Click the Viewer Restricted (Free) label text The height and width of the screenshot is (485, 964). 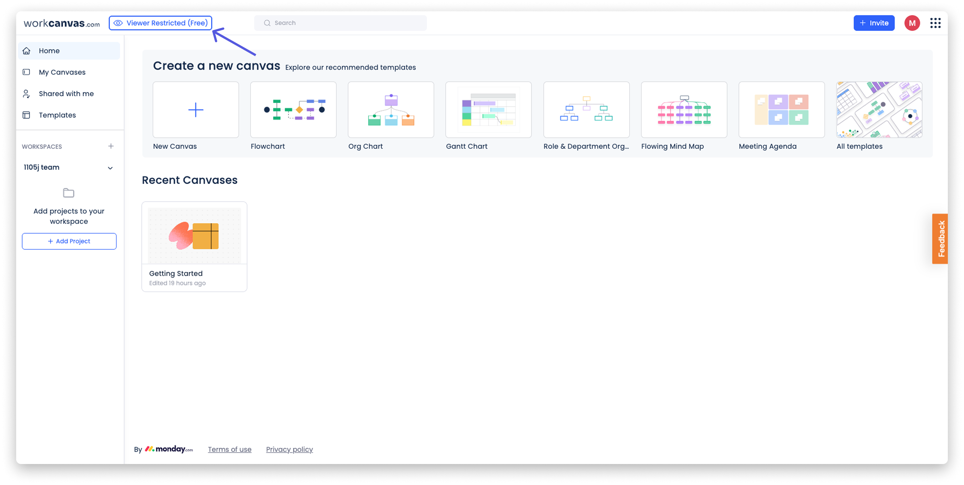[x=167, y=23]
